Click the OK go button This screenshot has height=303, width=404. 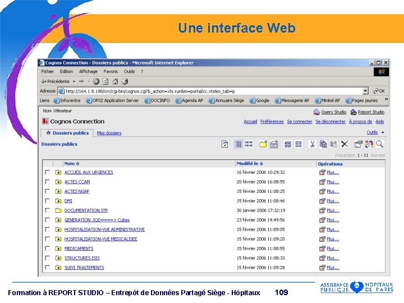coord(379,91)
